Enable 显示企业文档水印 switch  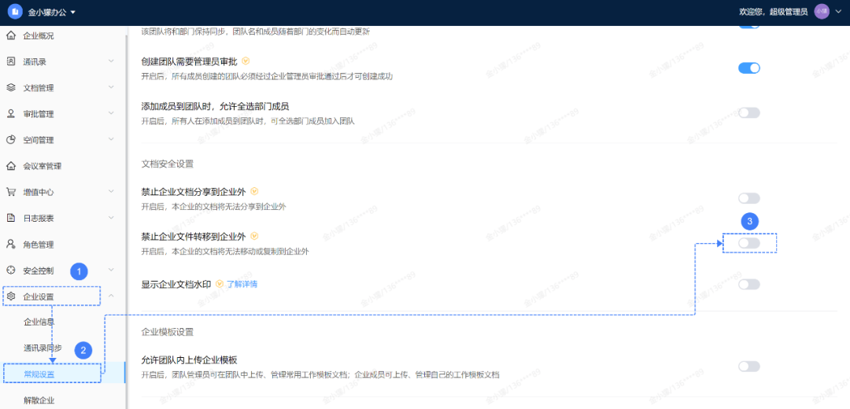tap(749, 285)
